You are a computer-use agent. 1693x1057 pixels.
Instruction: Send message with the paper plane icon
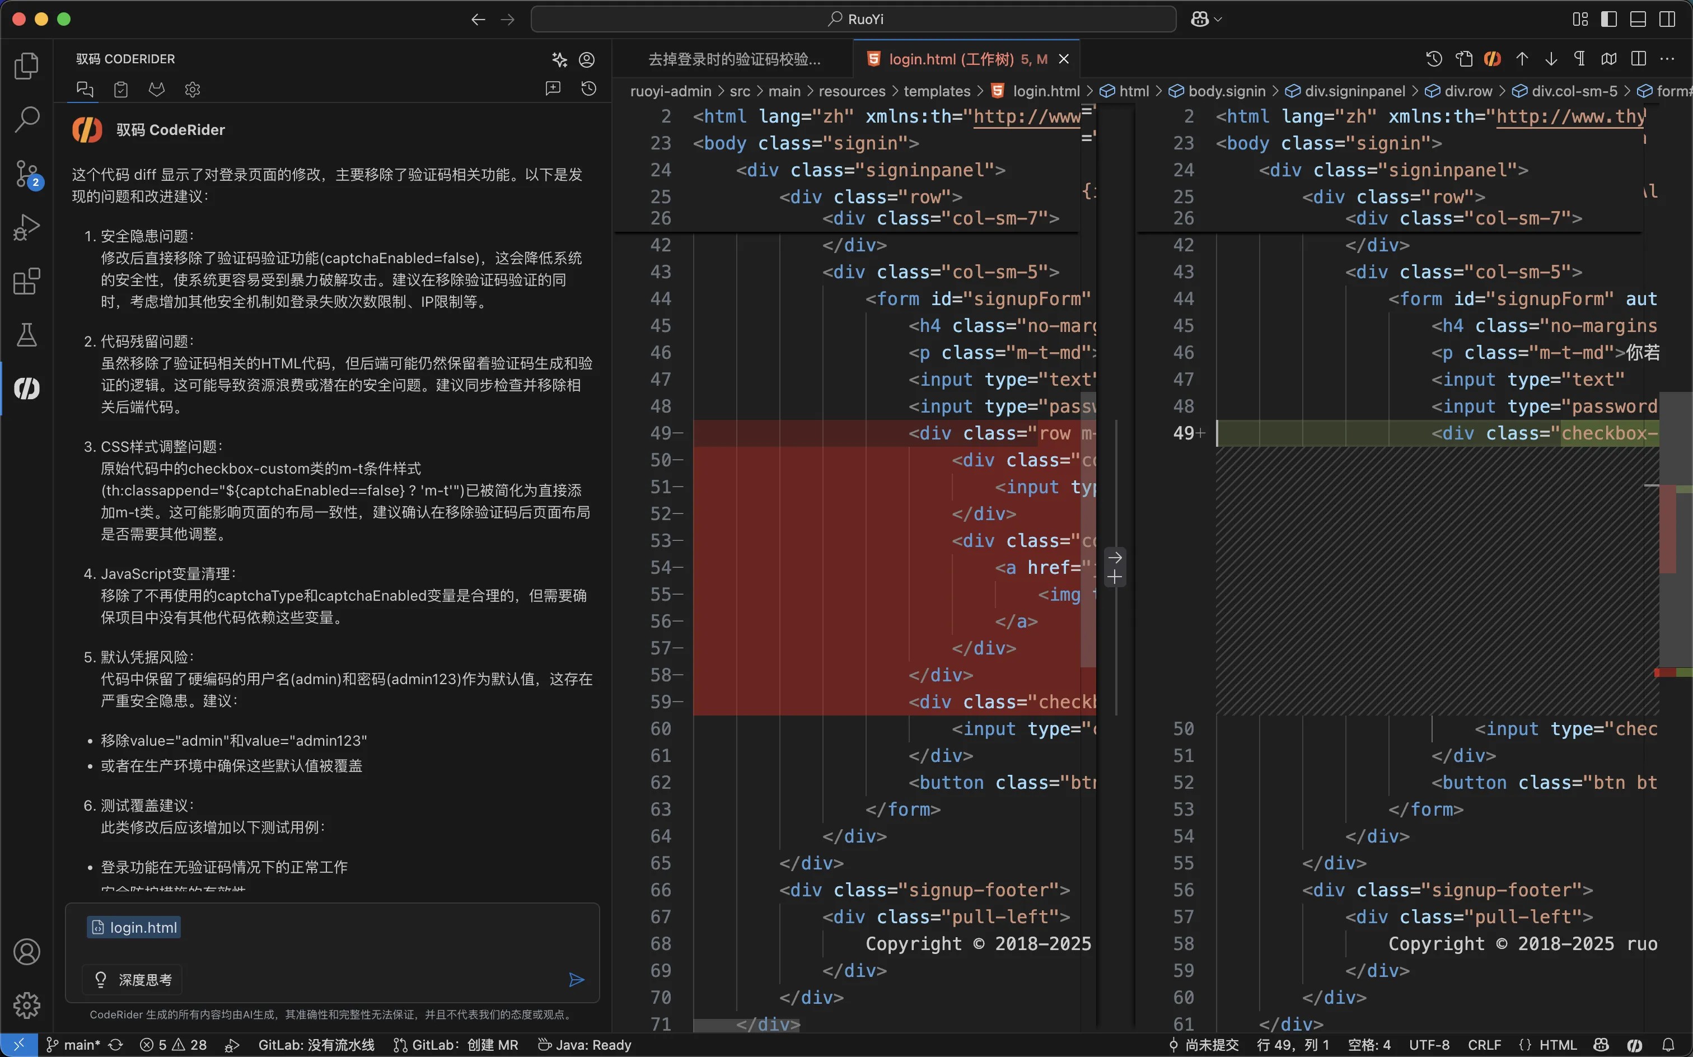(576, 979)
